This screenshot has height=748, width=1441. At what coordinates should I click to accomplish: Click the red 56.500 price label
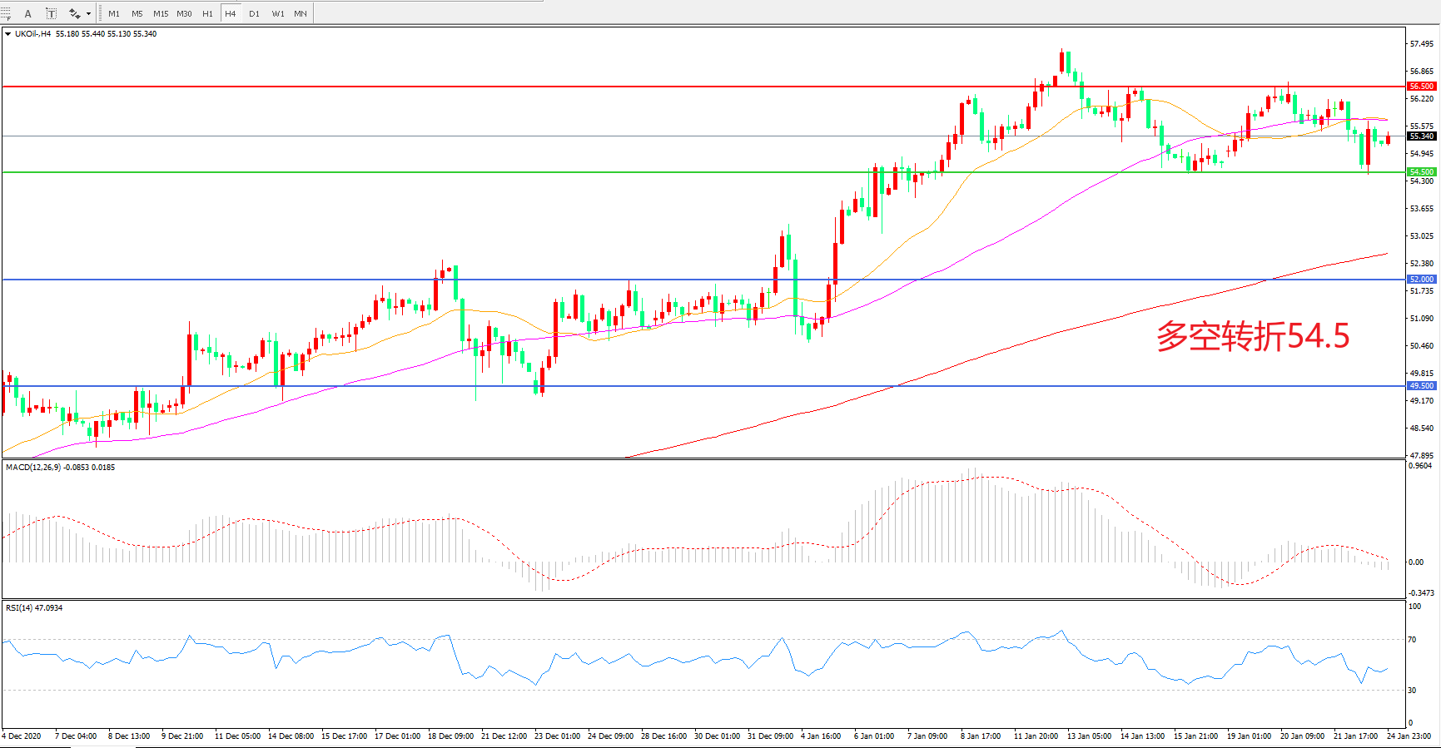(x=1421, y=87)
